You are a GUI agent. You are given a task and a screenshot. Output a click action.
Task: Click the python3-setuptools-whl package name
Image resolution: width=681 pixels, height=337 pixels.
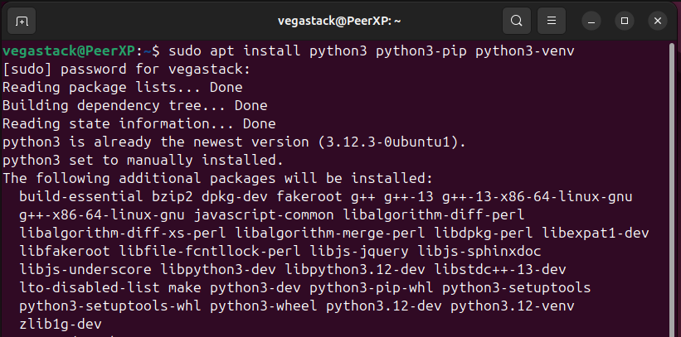click(x=109, y=306)
